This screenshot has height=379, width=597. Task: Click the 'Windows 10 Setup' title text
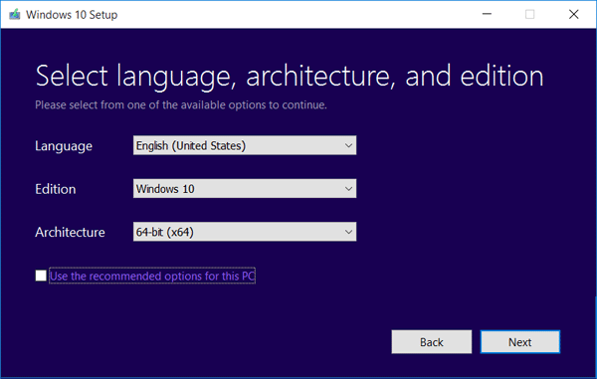(72, 15)
